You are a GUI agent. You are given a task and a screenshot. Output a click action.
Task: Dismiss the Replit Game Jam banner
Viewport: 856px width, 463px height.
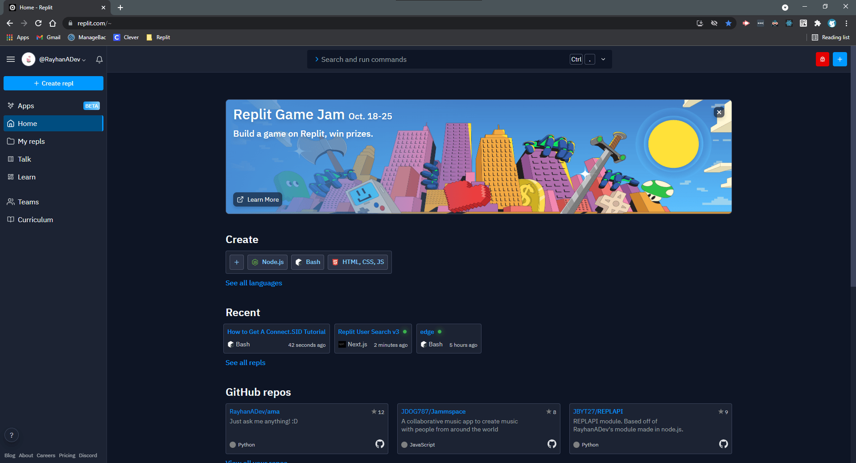pyautogui.click(x=719, y=112)
